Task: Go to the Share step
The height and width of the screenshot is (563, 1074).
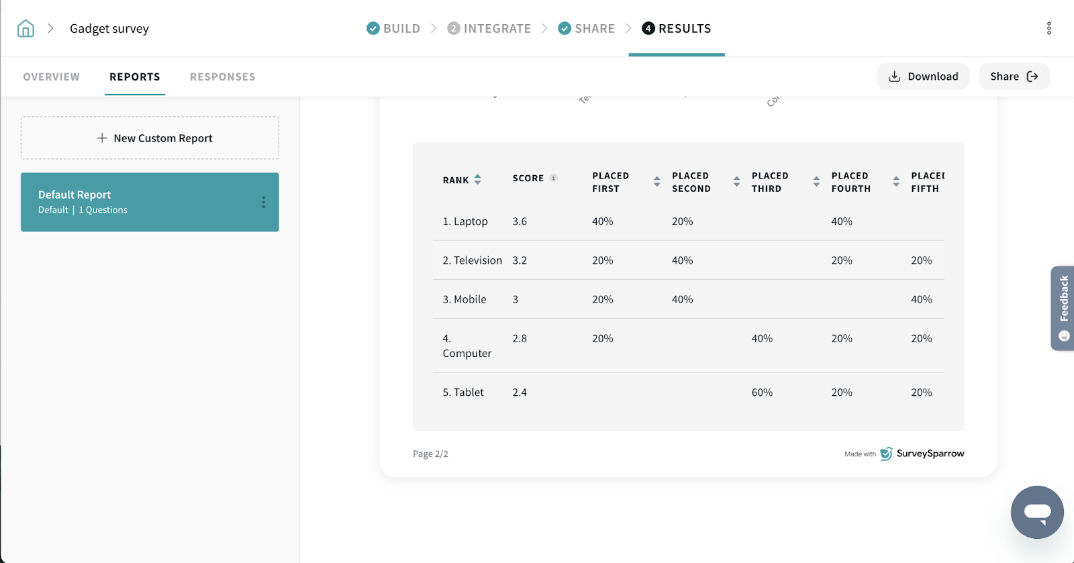Action: coord(587,28)
